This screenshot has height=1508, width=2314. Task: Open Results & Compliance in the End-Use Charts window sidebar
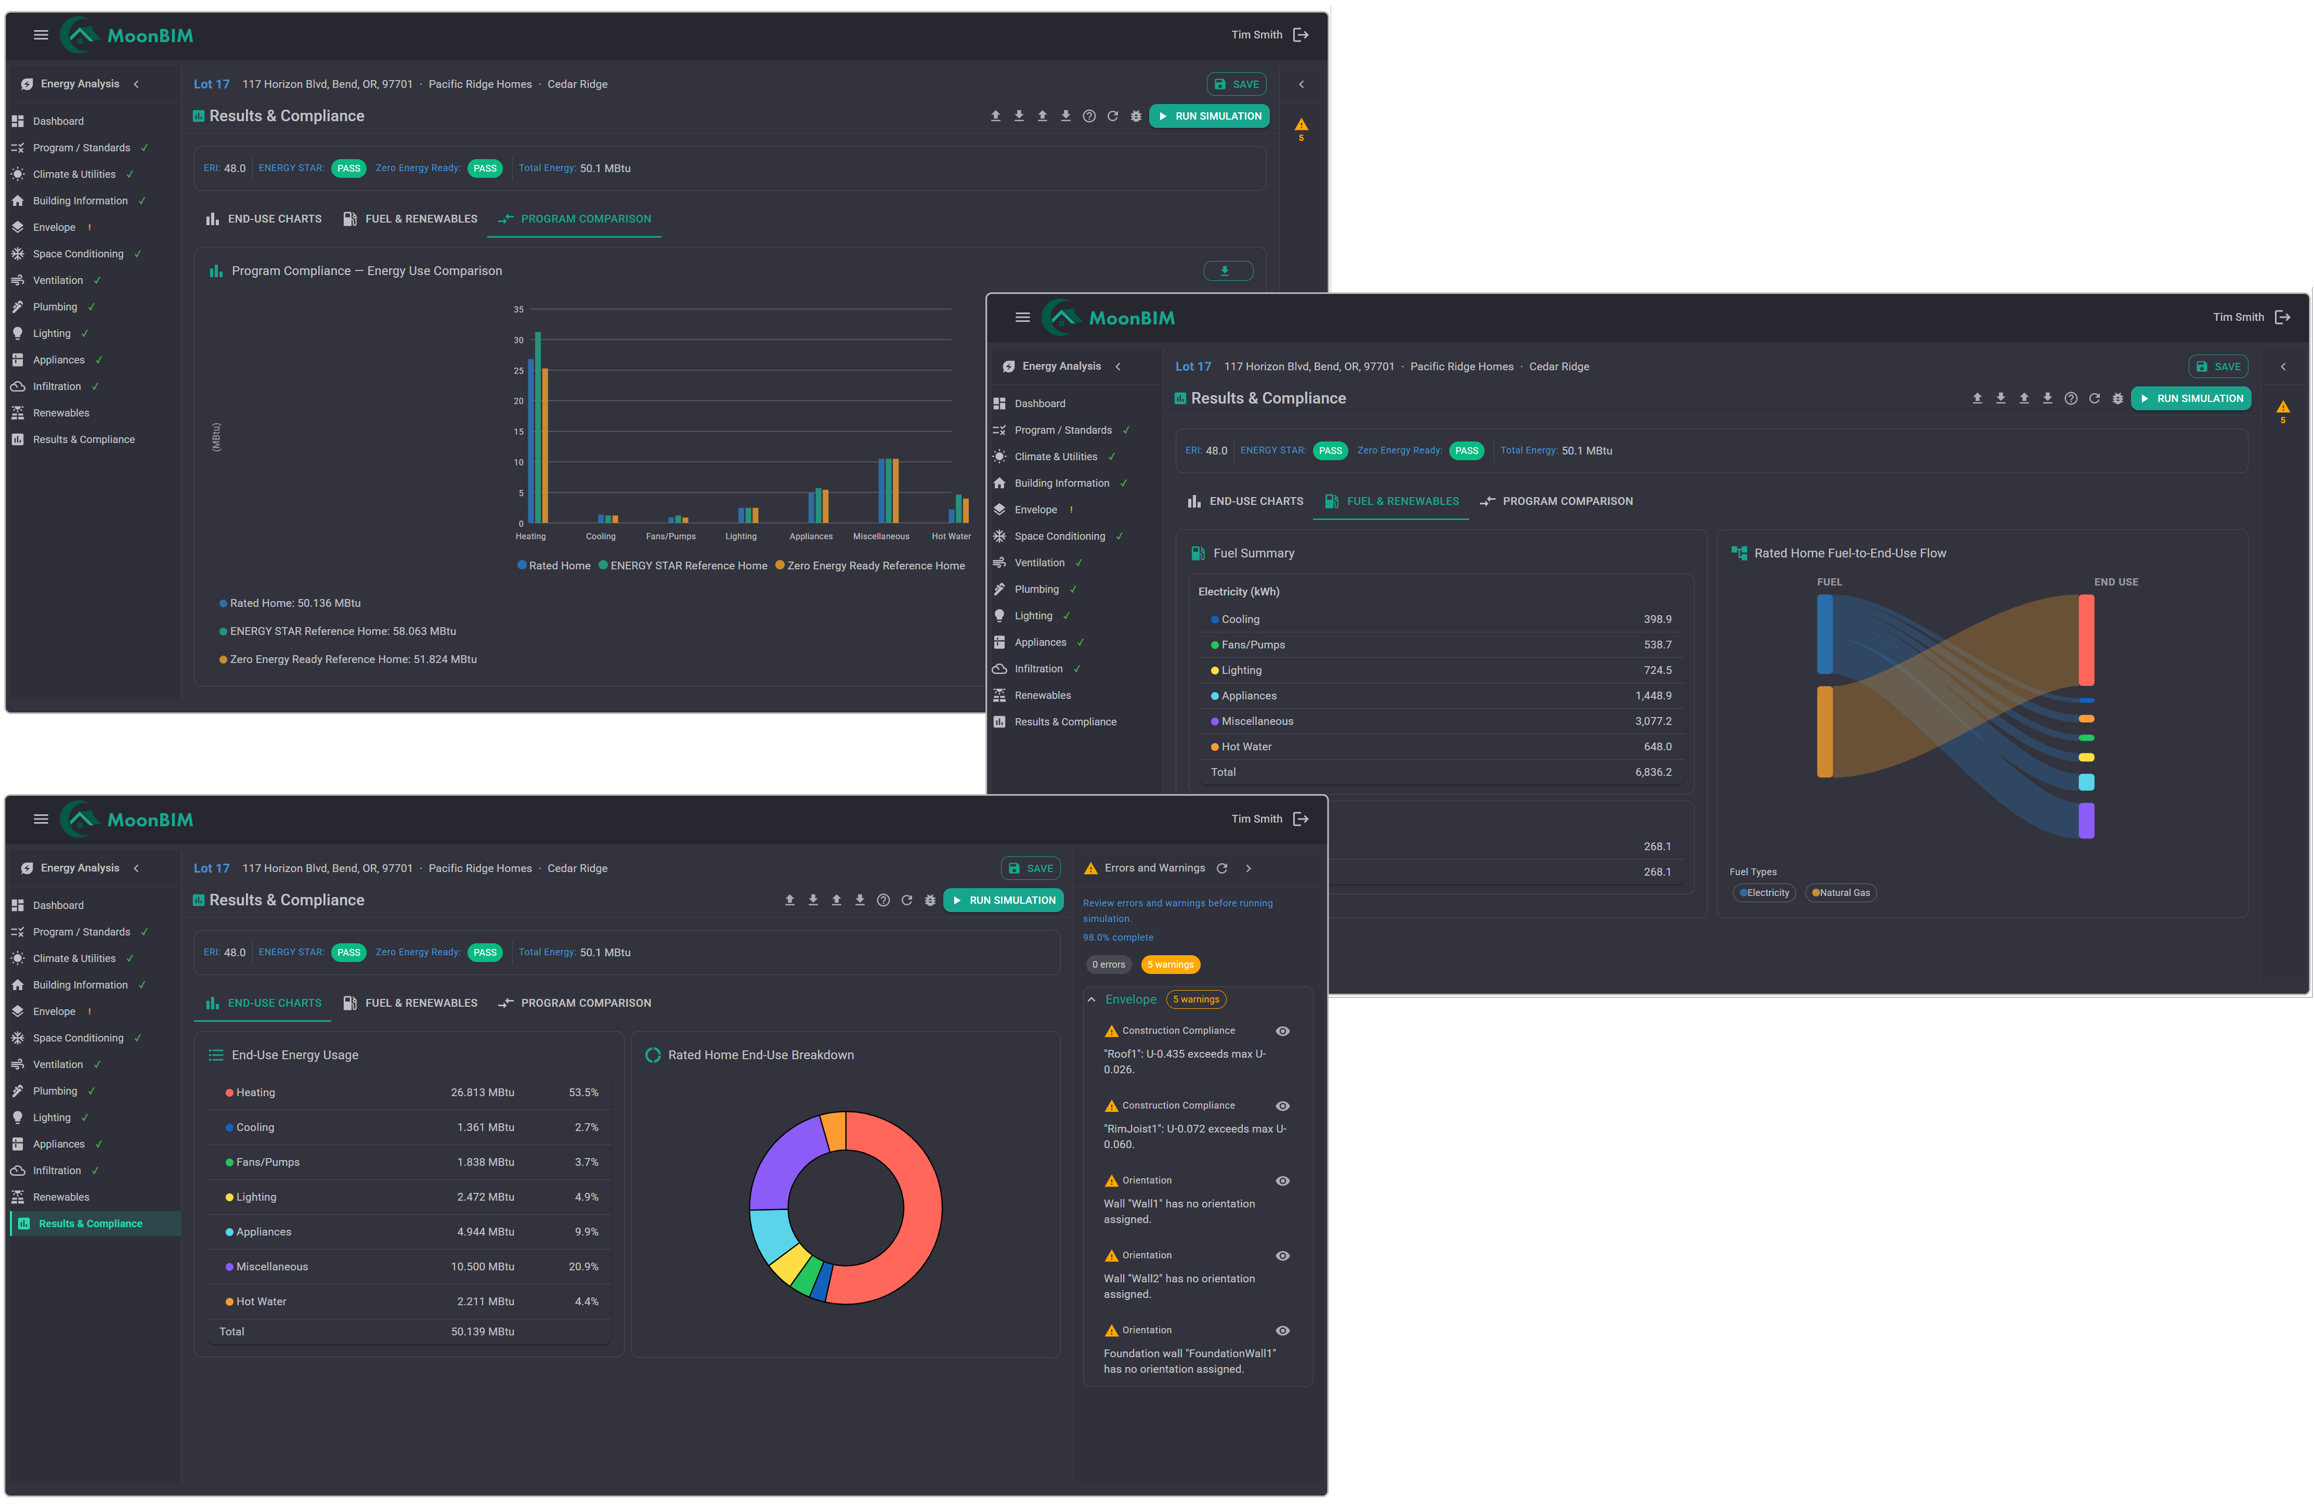95,1223
